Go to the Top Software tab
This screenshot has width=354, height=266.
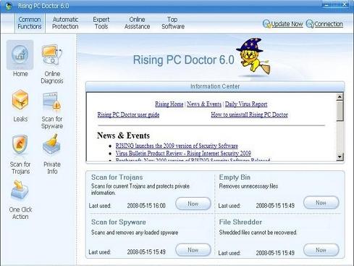pyautogui.click(x=173, y=23)
